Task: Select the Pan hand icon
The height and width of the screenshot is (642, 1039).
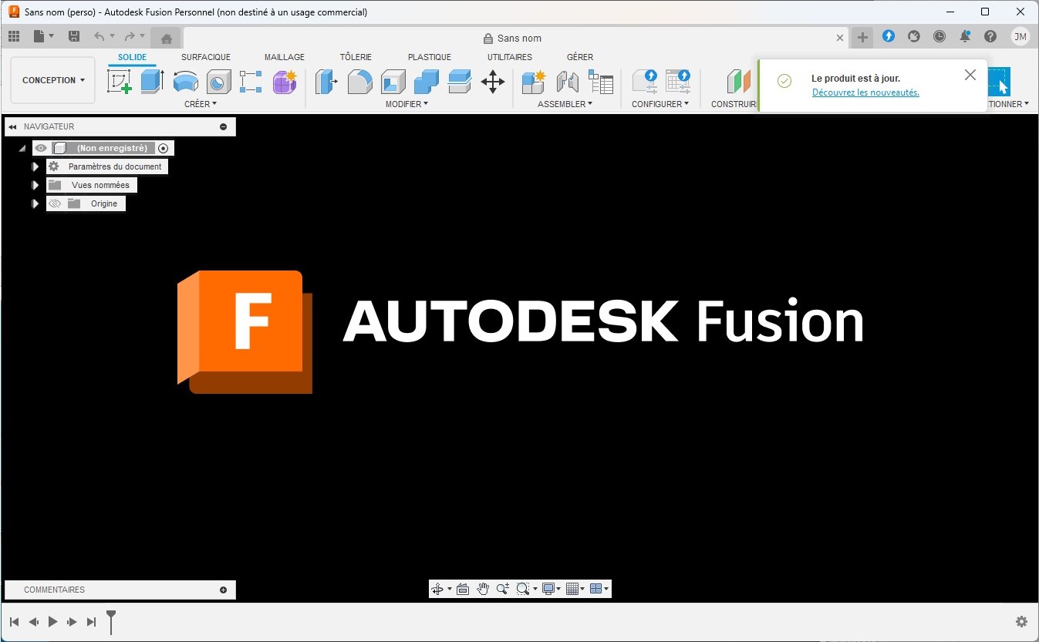Action: pos(483,589)
